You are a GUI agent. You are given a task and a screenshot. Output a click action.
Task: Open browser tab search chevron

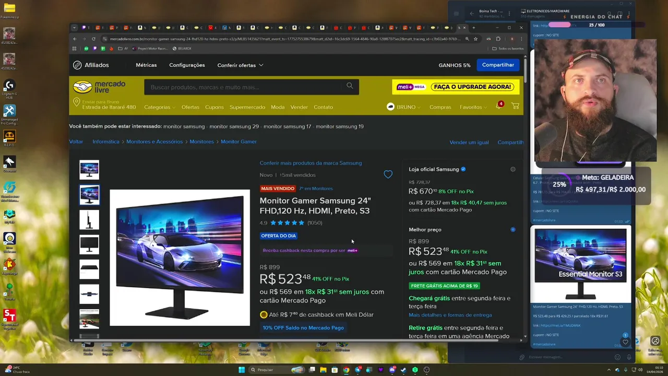(74, 28)
